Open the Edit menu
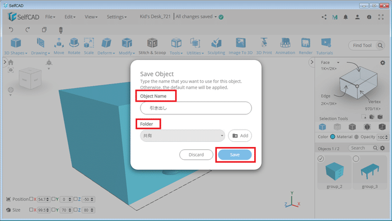The image size is (392, 221). point(70,17)
